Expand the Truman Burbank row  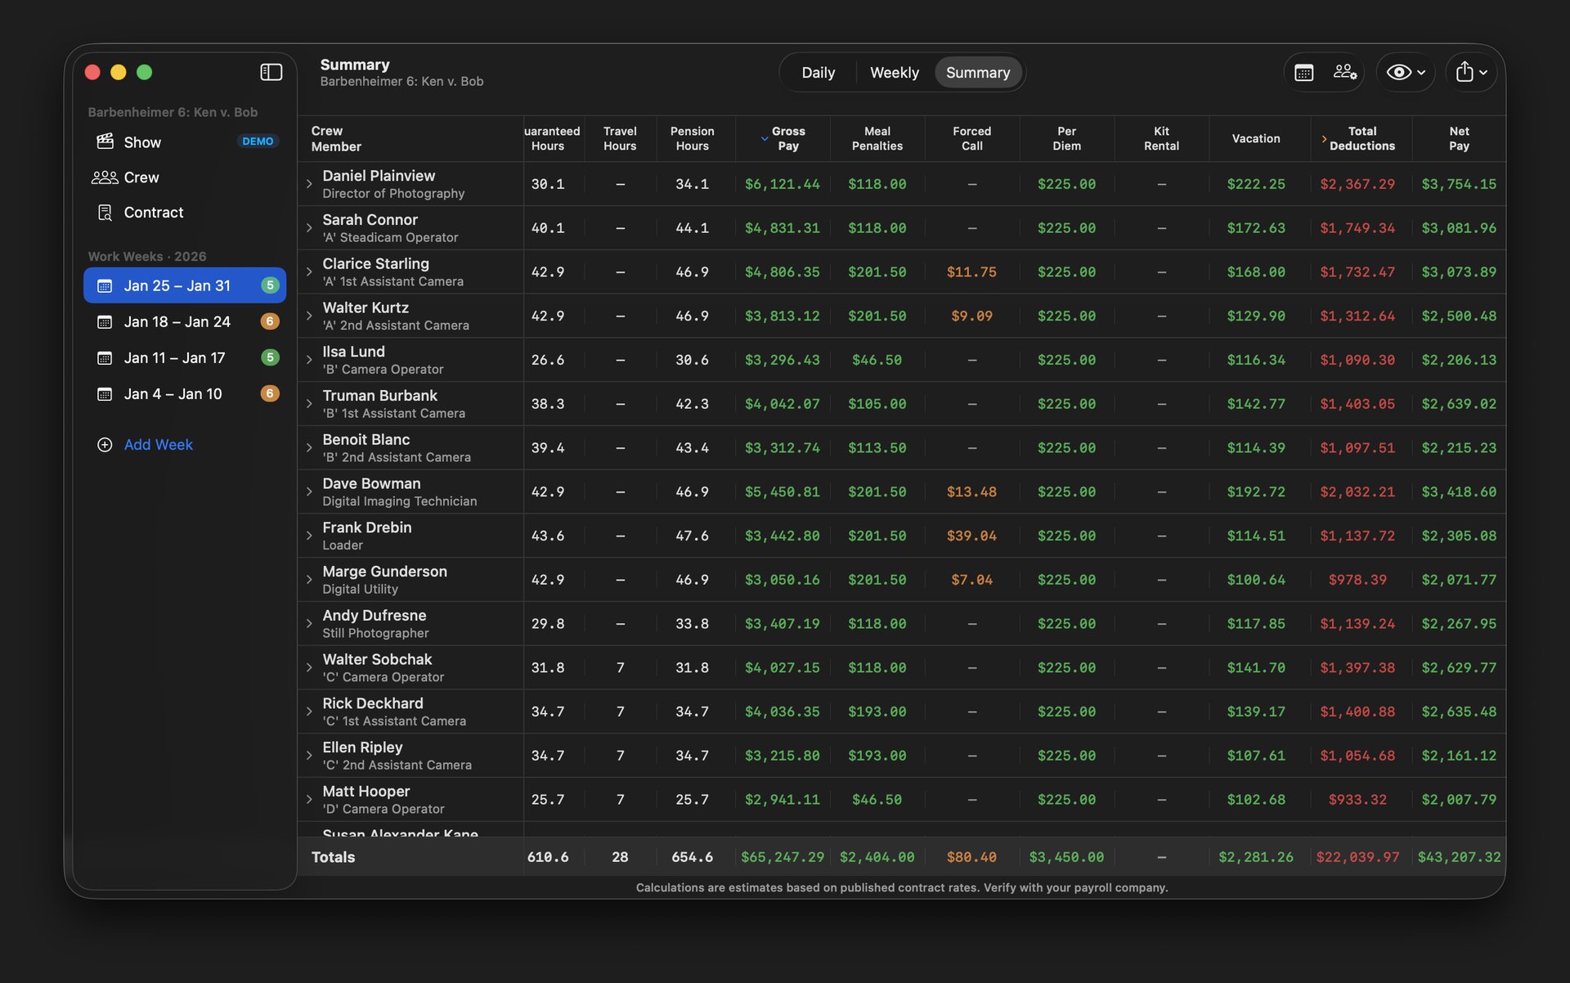click(309, 404)
